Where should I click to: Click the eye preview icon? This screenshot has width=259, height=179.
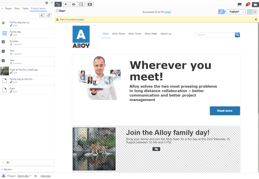(74, 4)
